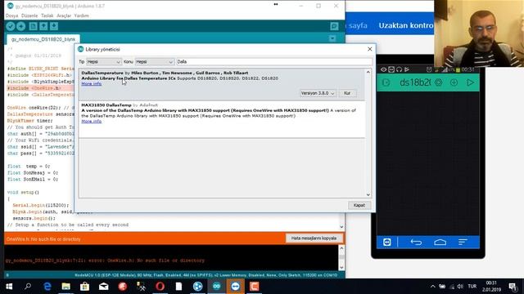Click the ds18b20 project title on phone

point(415,82)
